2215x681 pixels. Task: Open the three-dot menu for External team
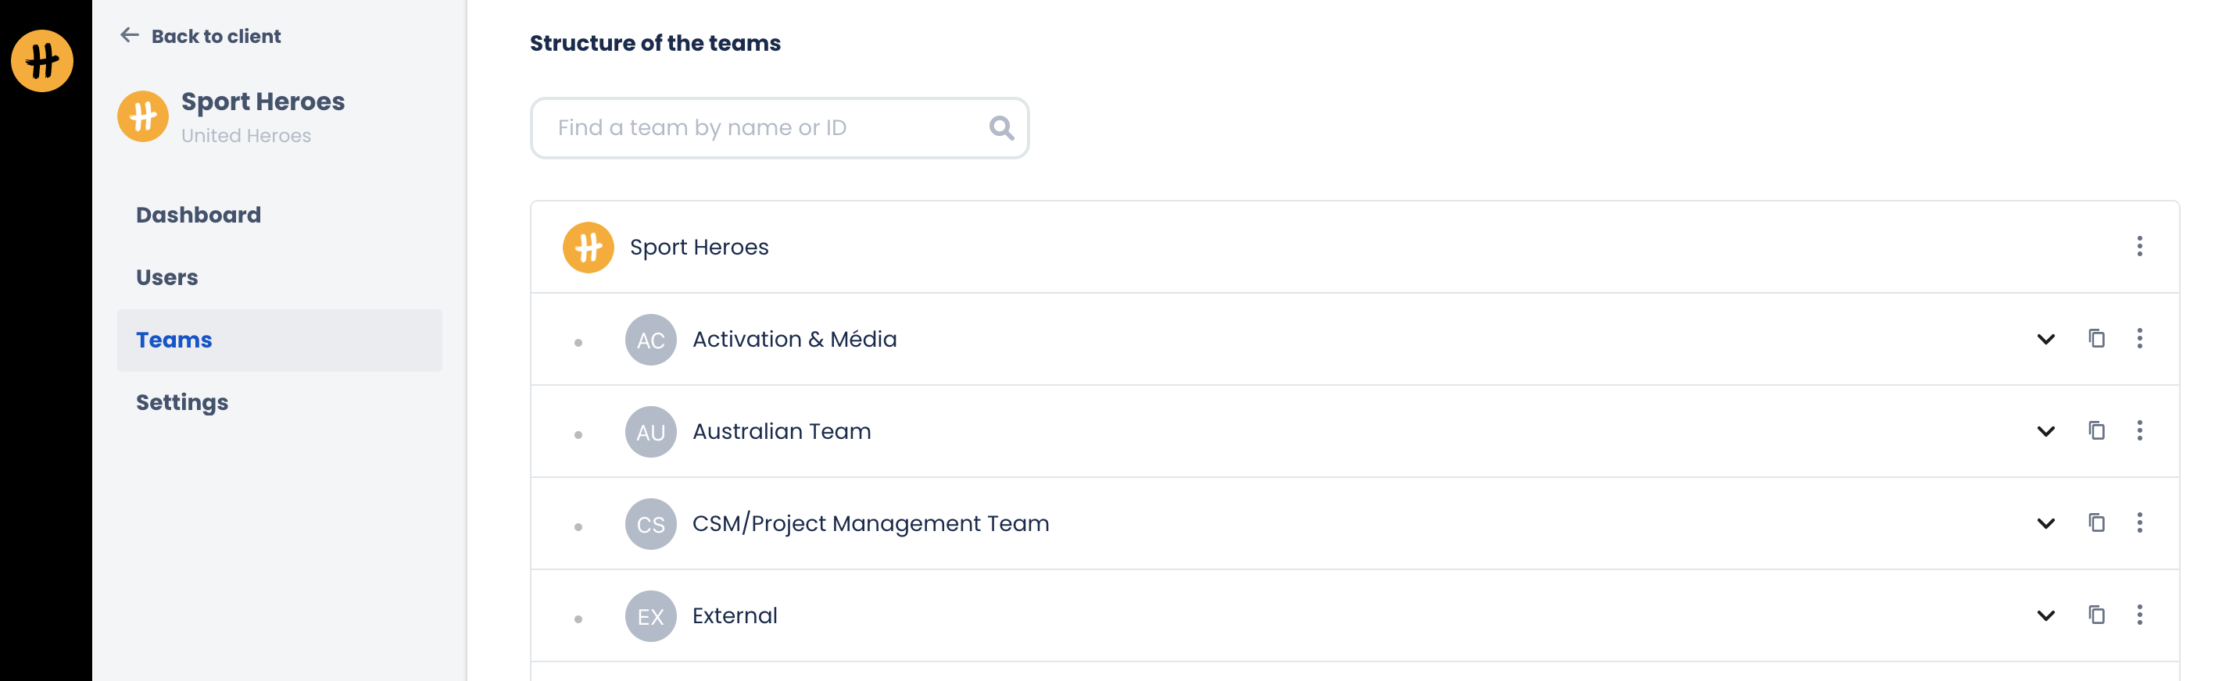[x=2139, y=615]
